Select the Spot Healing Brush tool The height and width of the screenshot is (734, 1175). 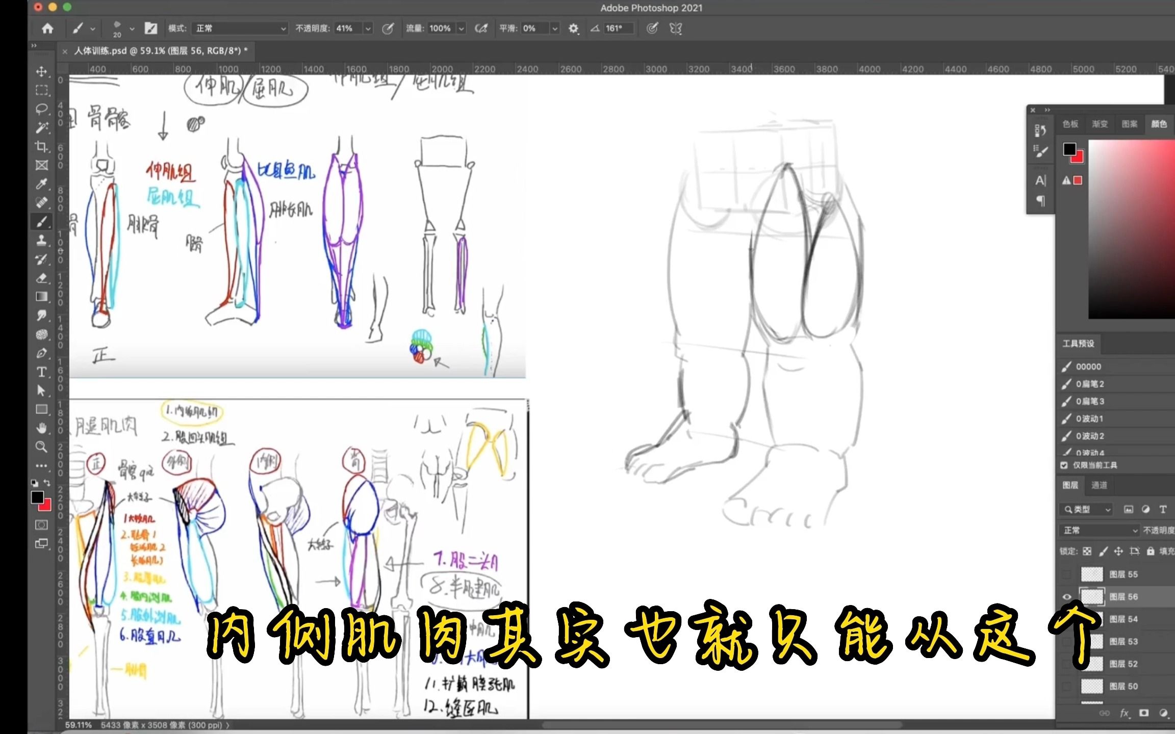tap(42, 202)
